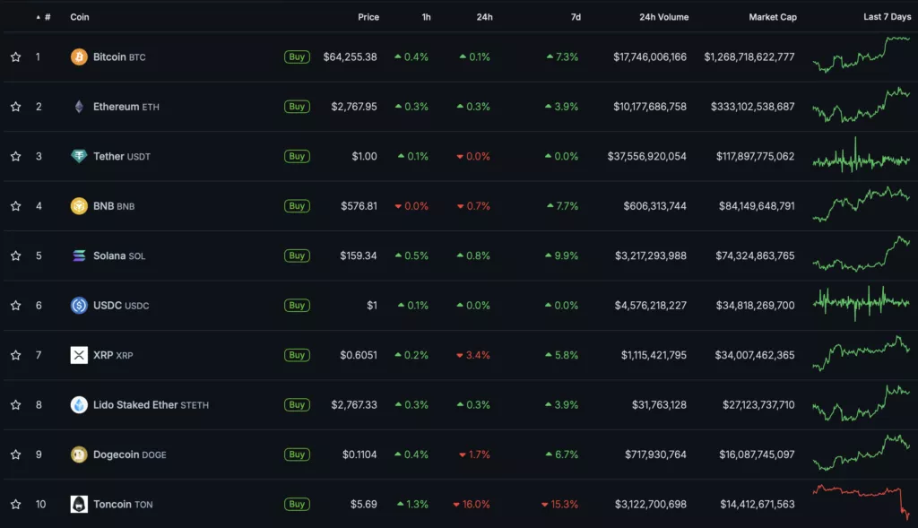
Task: Click Toncoin's red 7-day sparkline
Action: (x=861, y=499)
